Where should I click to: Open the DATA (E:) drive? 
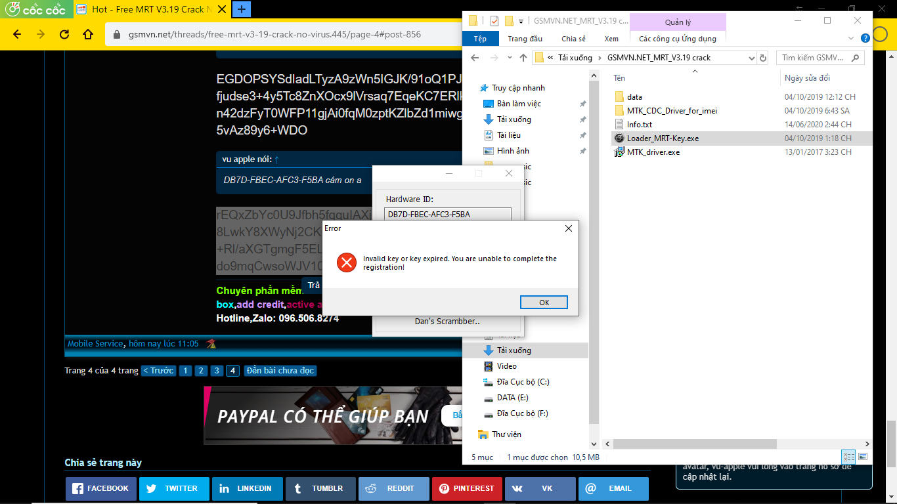[513, 398]
